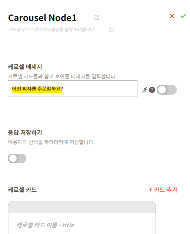
Task: Click the 이용자의 선택을 파라미터에 저장합니다 helper text
Action: coord(51,142)
